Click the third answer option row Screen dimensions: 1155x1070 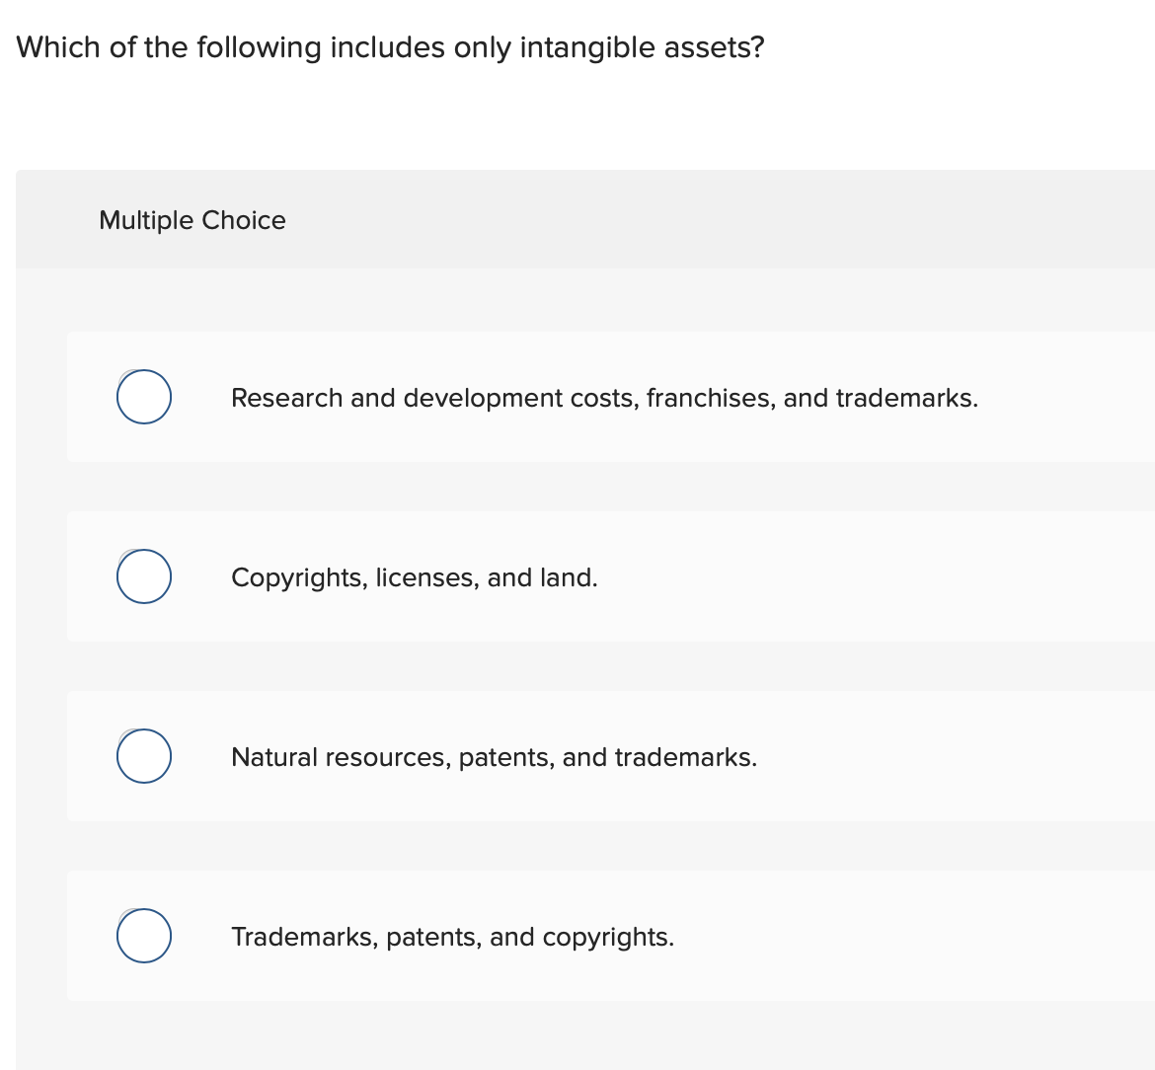[592, 756]
